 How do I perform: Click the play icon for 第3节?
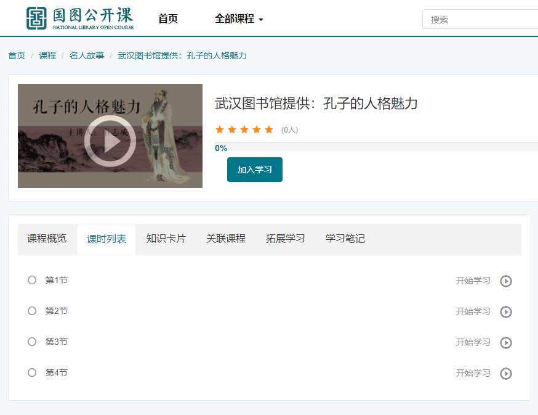506,342
